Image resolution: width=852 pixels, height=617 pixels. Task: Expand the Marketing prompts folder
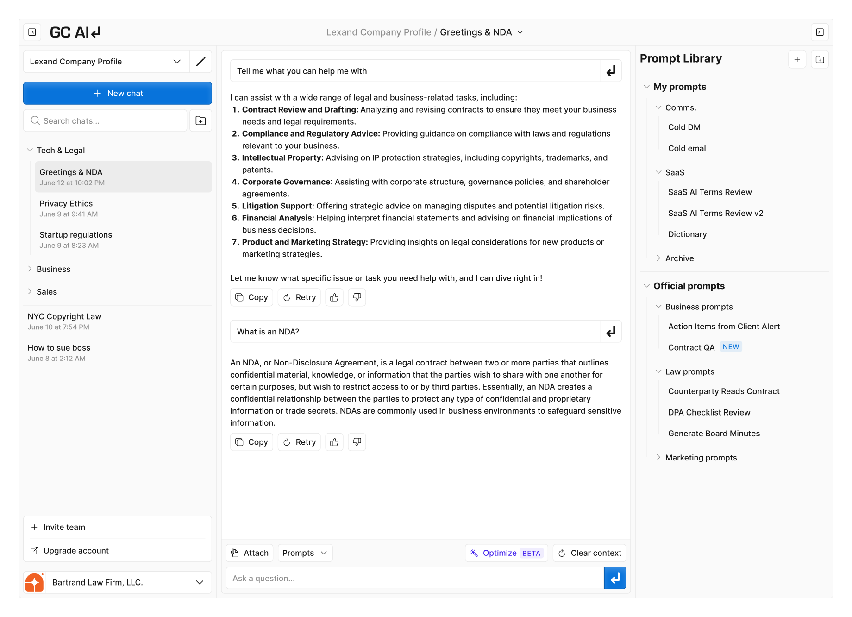point(658,458)
